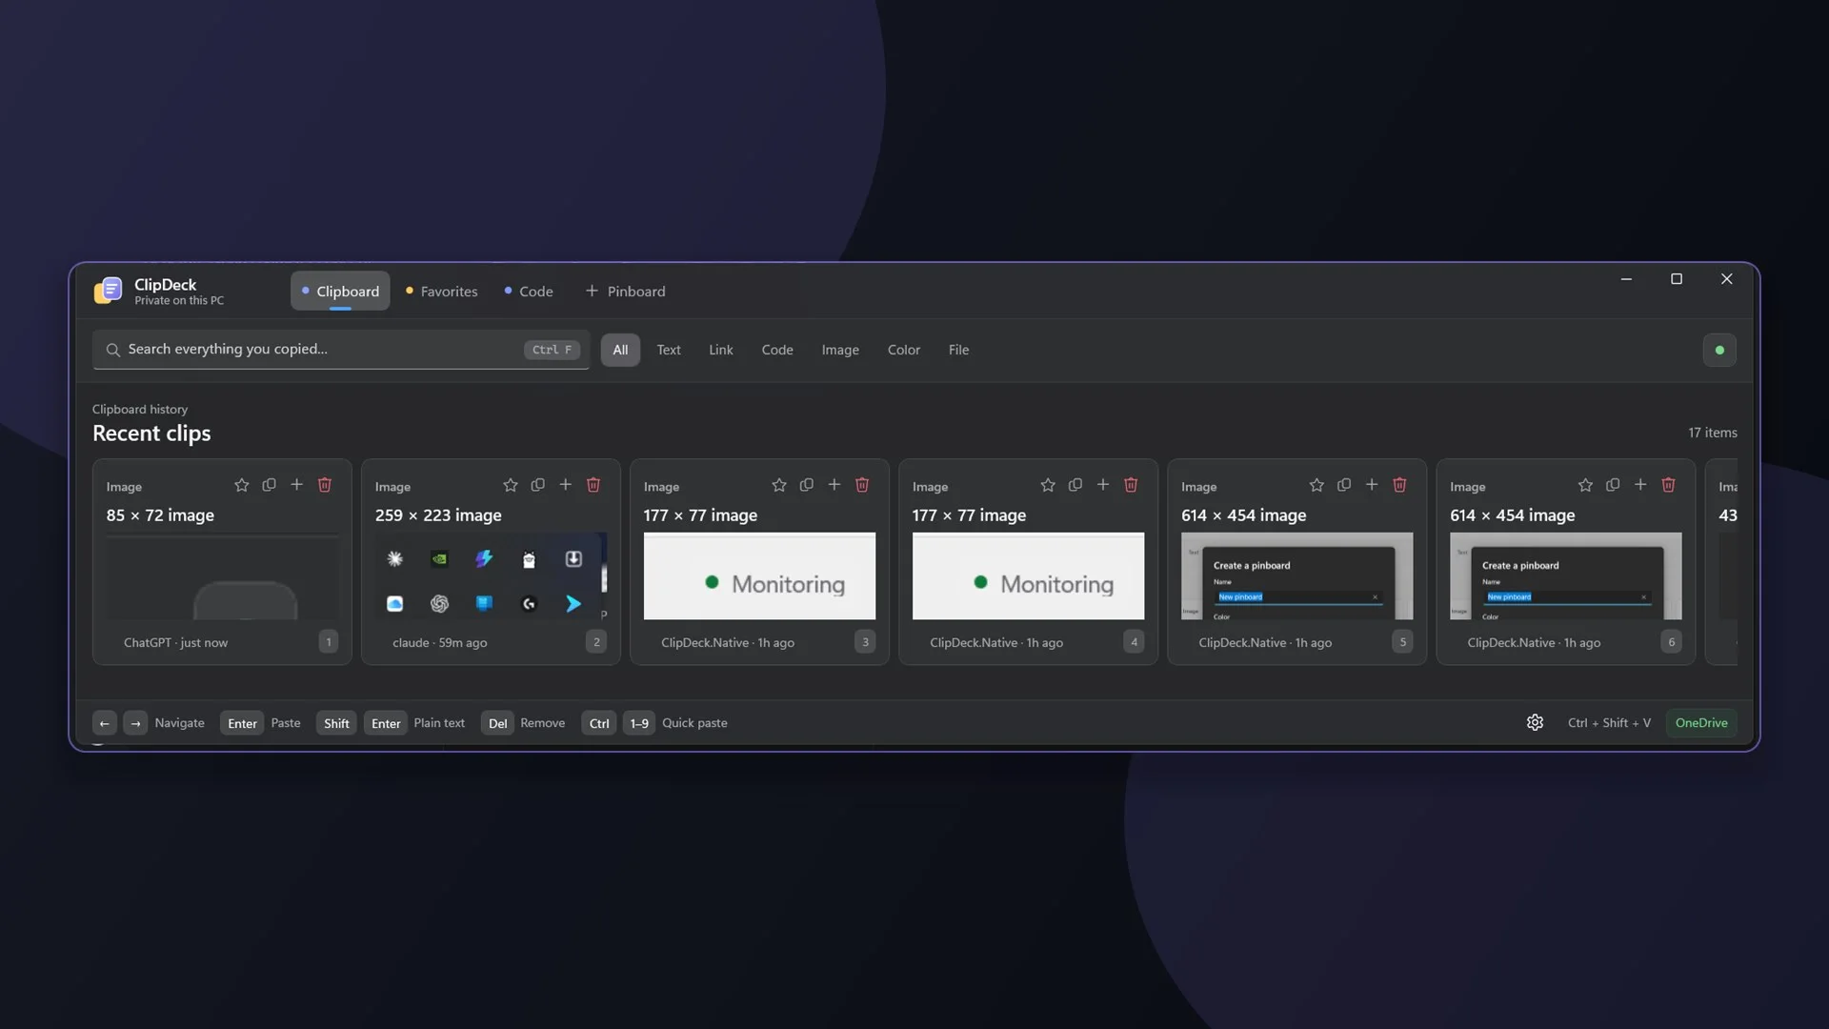Star the clip numbered 6
The width and height of the screenshot is (1829, 1029).
[x=1584, y=485]
